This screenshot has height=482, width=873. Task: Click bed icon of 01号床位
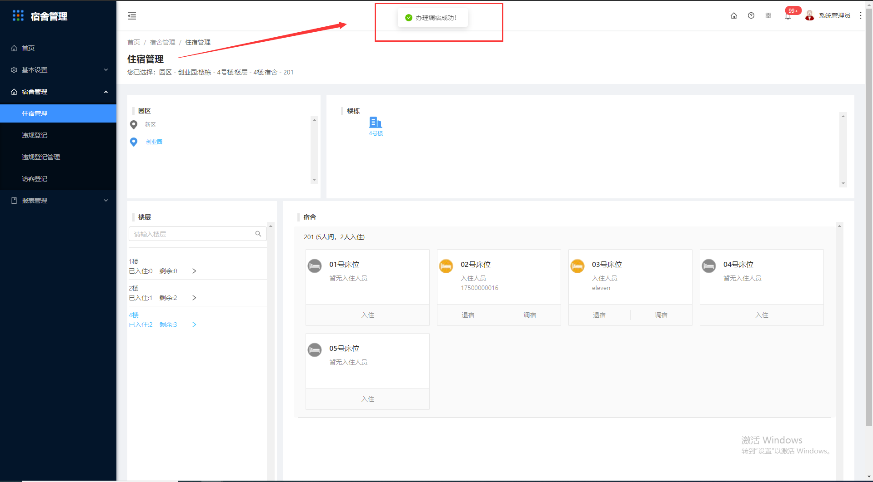(315, 266)
